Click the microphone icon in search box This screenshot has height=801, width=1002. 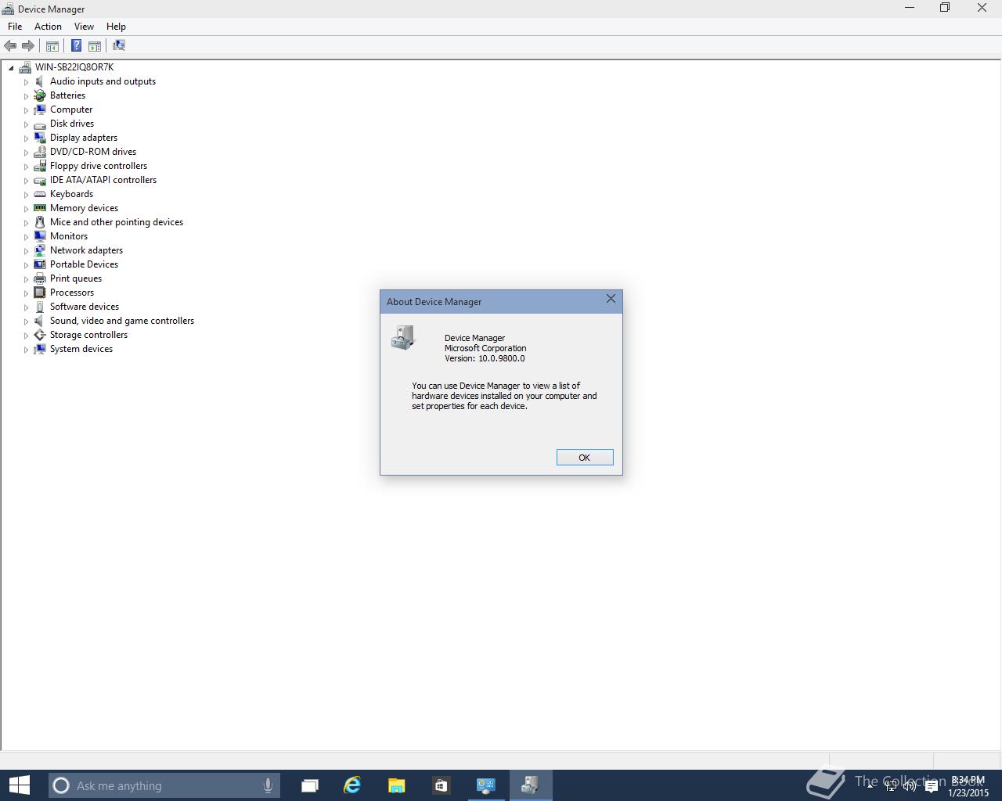coord(268,785)
